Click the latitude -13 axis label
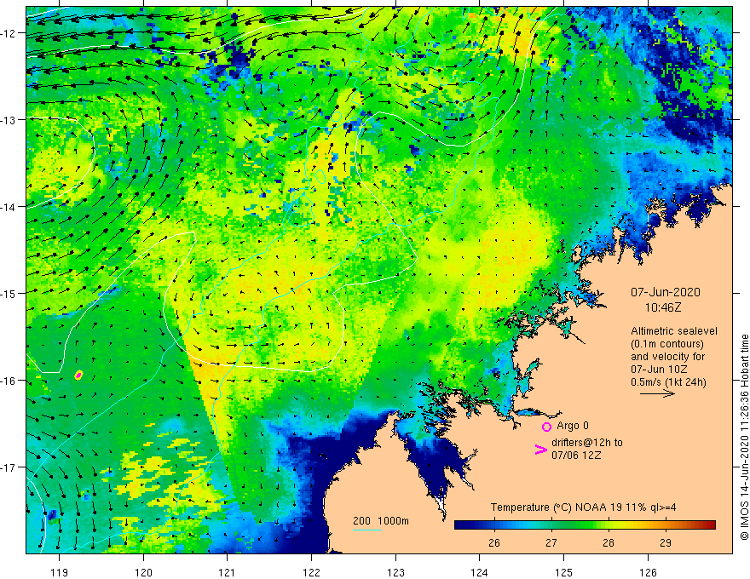The height and width of the screenshot is (579, 750). pos(9,120)
